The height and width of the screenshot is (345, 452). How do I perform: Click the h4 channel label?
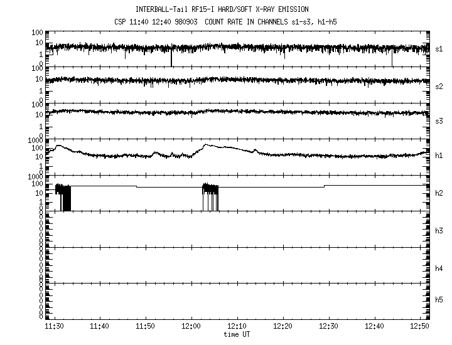[x=439, y=268]
